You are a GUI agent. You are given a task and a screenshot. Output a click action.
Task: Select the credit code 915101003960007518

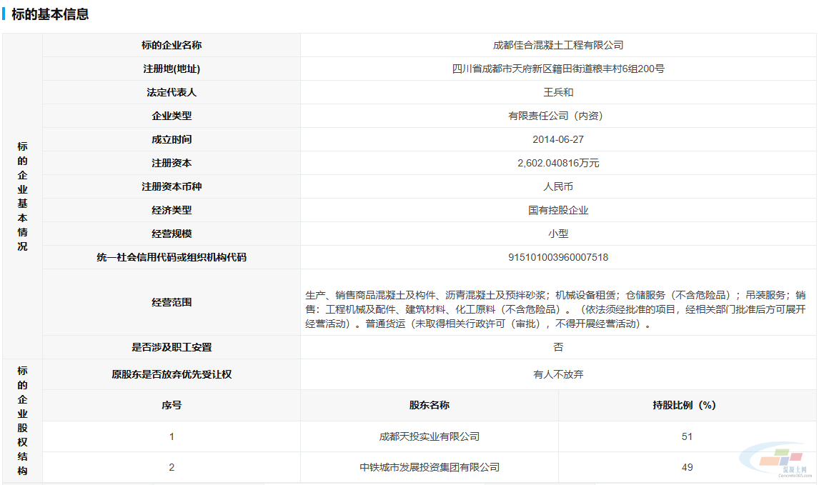pos(558,257)
